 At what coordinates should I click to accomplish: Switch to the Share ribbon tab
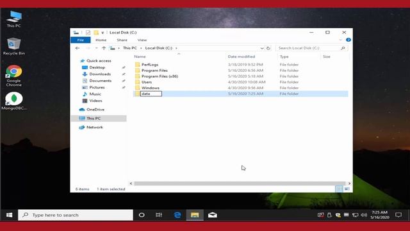point(122,40)
